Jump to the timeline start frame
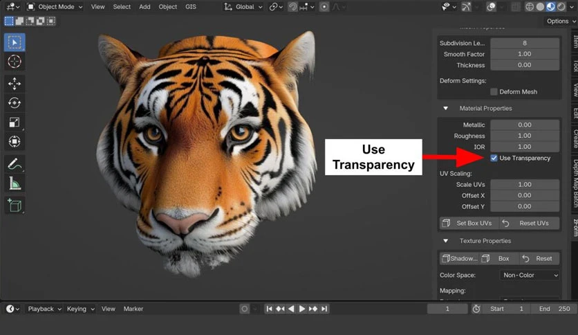This screenshot has width=578, height=335. 270,309
